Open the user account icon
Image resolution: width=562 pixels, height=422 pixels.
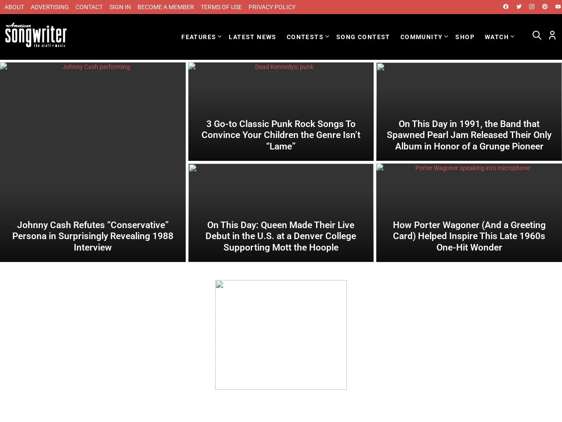pos(552,35)
